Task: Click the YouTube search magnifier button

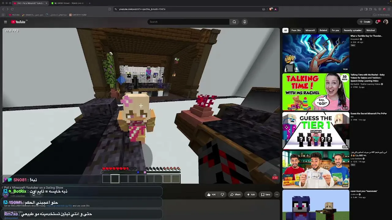Action: (234, 22)
